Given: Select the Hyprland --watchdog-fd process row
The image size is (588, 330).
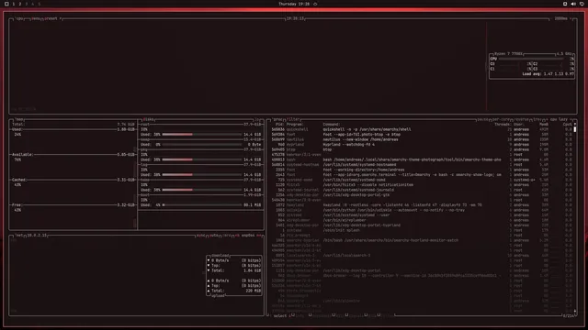Looking at the screenshot, I should [x=422, y=145].
